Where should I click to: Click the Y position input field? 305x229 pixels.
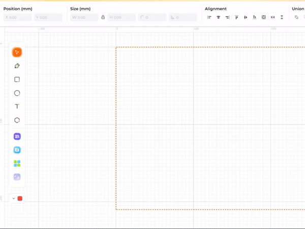point(48,17)
